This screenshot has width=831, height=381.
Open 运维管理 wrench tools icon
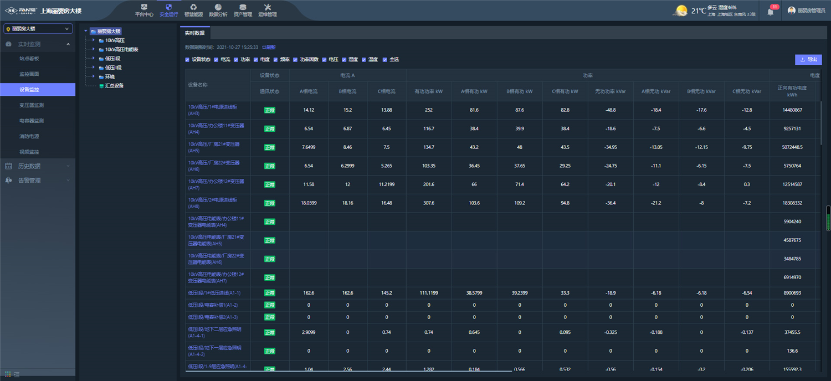point(268,7)
